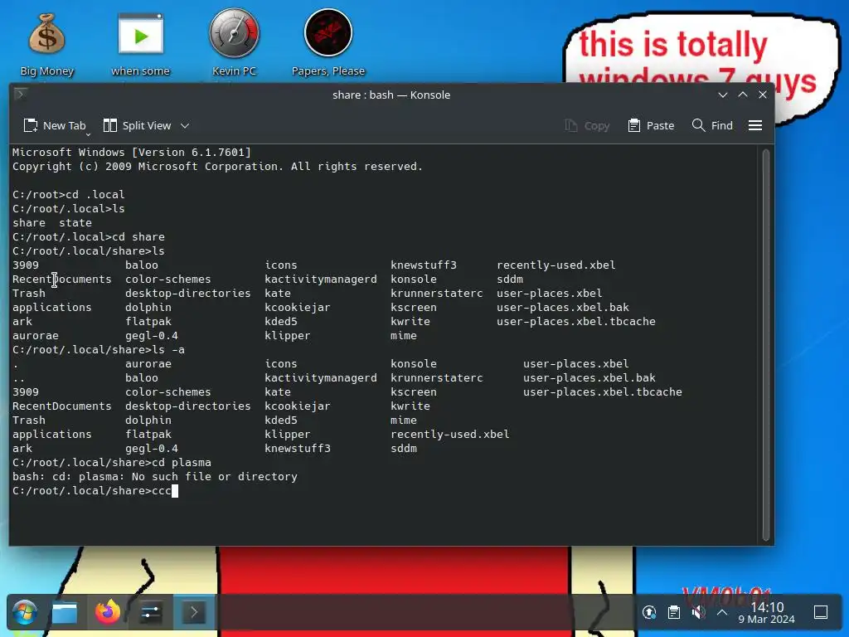Click the updates tray icon
This screenshot has width=849, height=637.
(649, 613)
